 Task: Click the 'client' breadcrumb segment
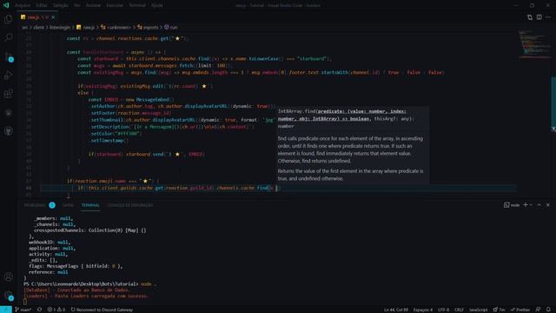click(38, 27)
